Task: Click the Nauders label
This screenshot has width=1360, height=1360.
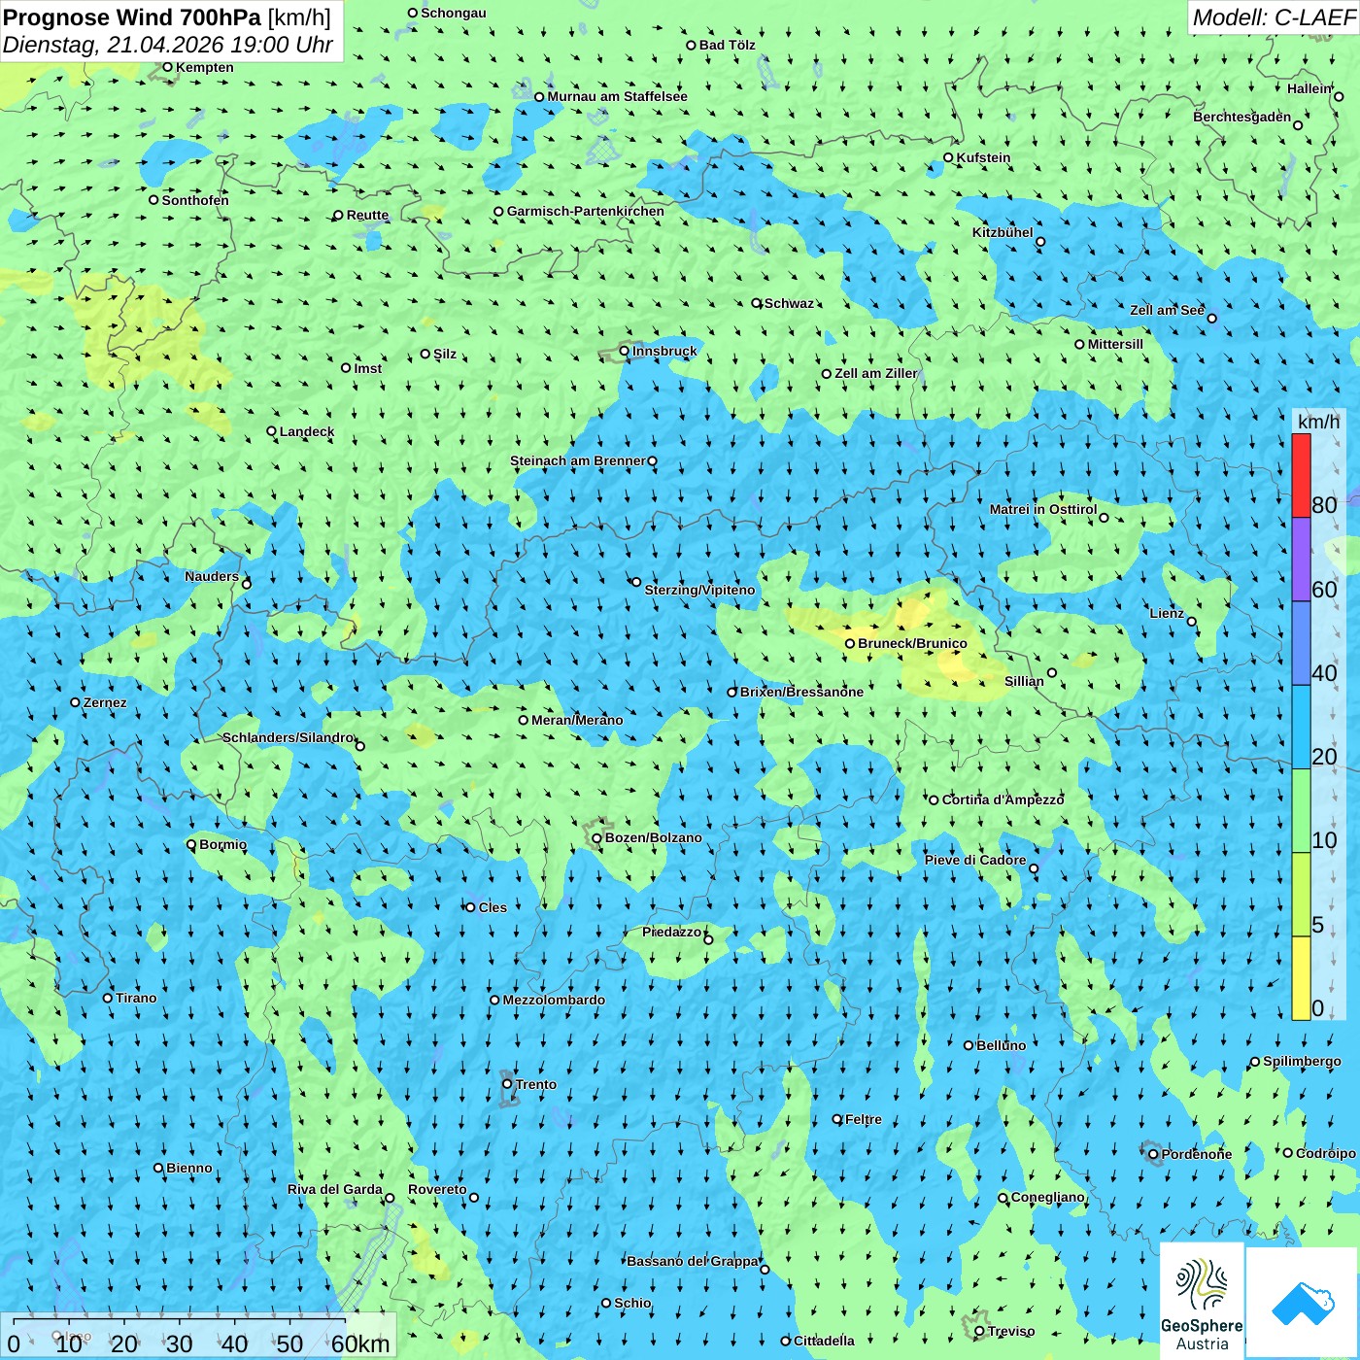Action: click(x=212, y=576)
